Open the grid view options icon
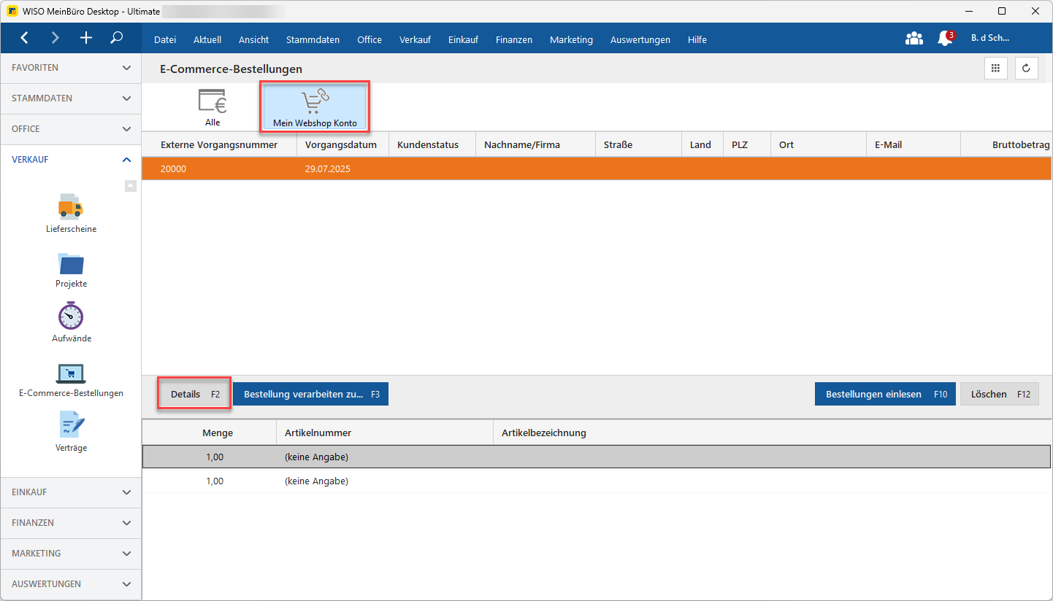This screenshot has width=1053, height=601. click(x=995, y=68)
